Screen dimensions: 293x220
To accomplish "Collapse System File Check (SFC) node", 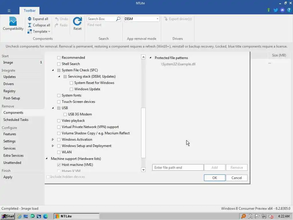I will pyautogui.click(x=53, y=70).
